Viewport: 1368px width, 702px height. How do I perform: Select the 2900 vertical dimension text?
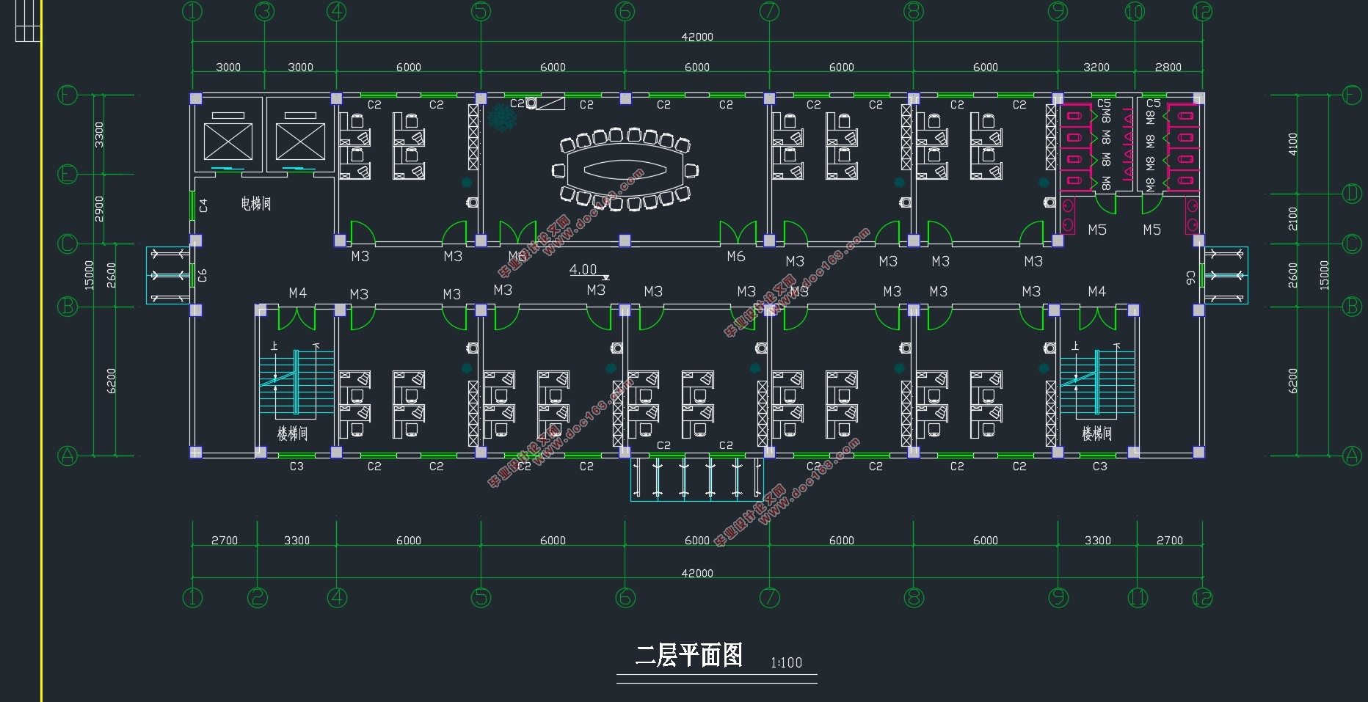point(100,209)
